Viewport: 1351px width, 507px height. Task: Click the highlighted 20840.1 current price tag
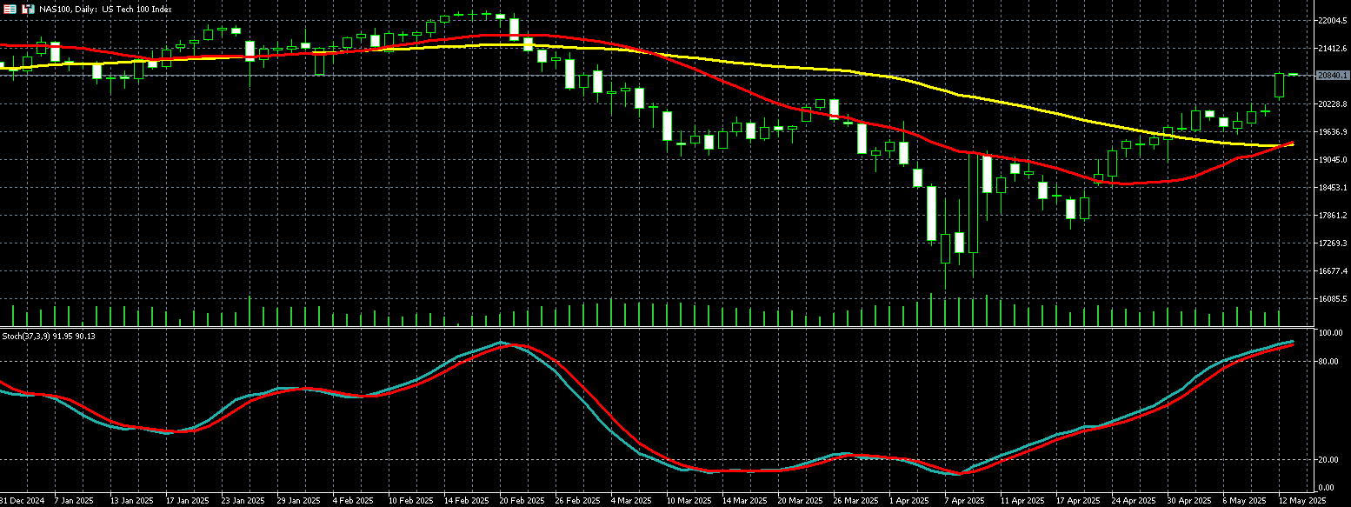(x=1332, y=76)
